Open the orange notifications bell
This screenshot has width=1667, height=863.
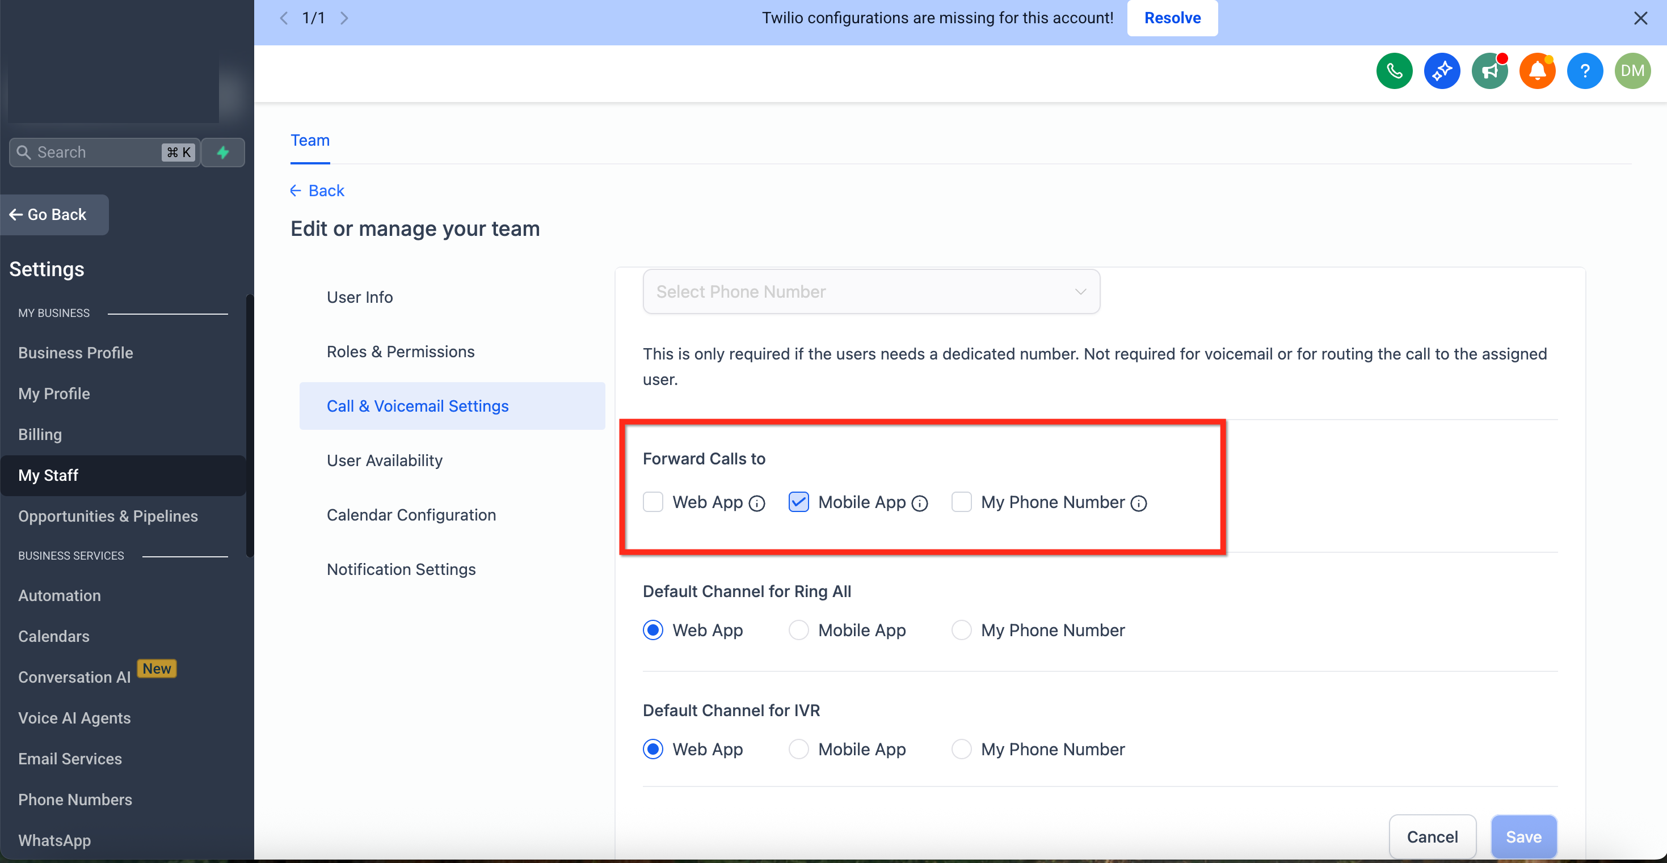pyautogui.click(x=1538, y=71)
